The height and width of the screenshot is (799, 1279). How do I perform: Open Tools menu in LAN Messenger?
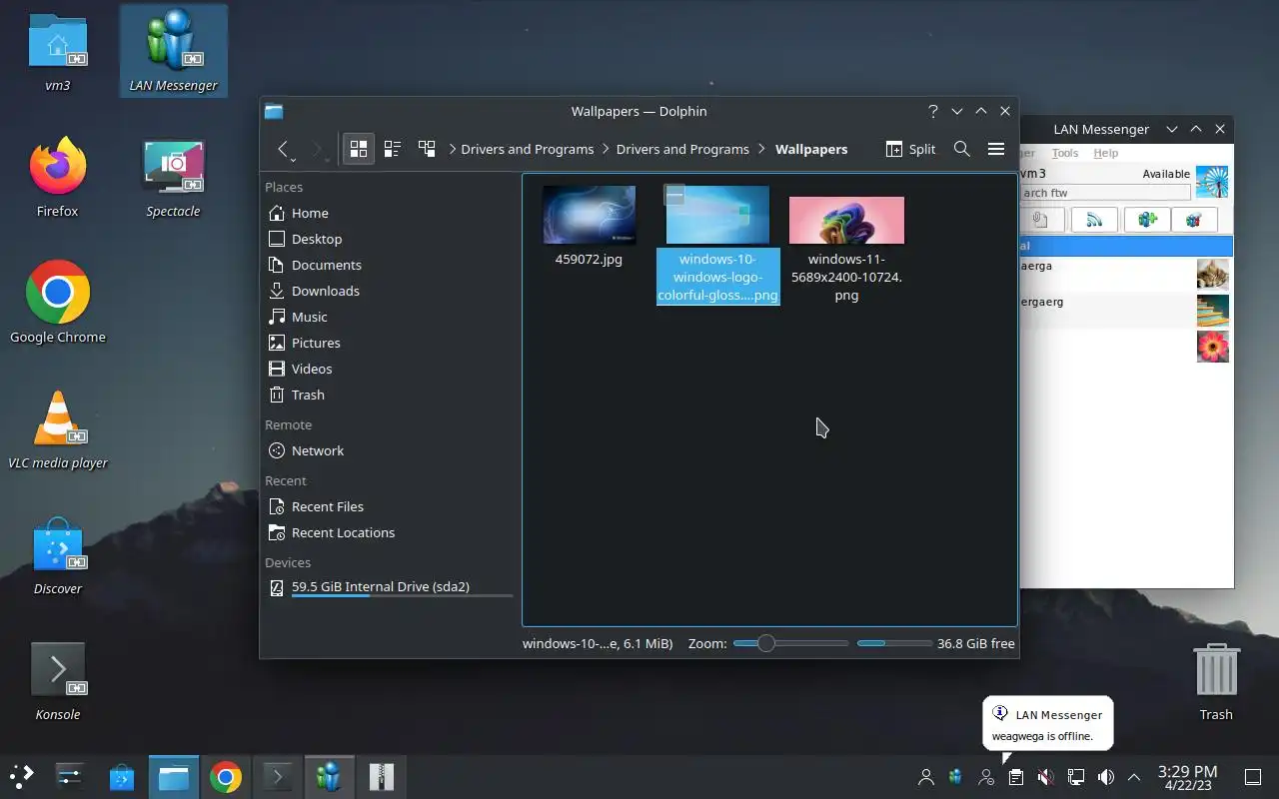tap(1065, 153)
